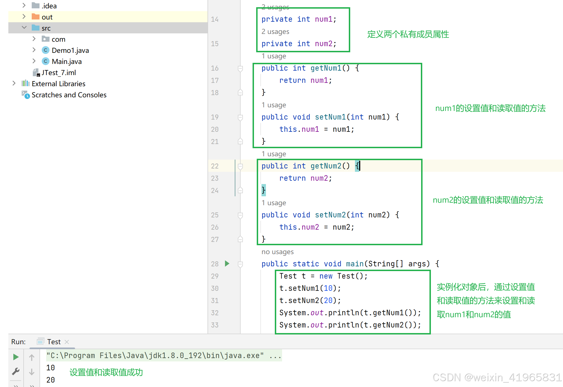Click the External Libraries icon
Image resolution: width=563 pixels, height=387 pixels.
(x=26, y=83)
